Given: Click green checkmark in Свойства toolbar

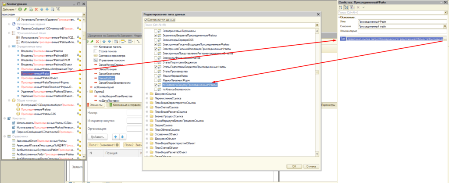Looking at the screenshot, I should [x=363, y=7].
